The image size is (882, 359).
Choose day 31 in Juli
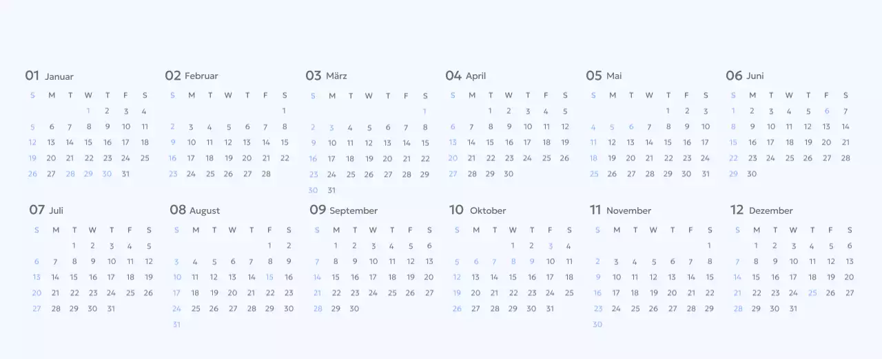111,309
